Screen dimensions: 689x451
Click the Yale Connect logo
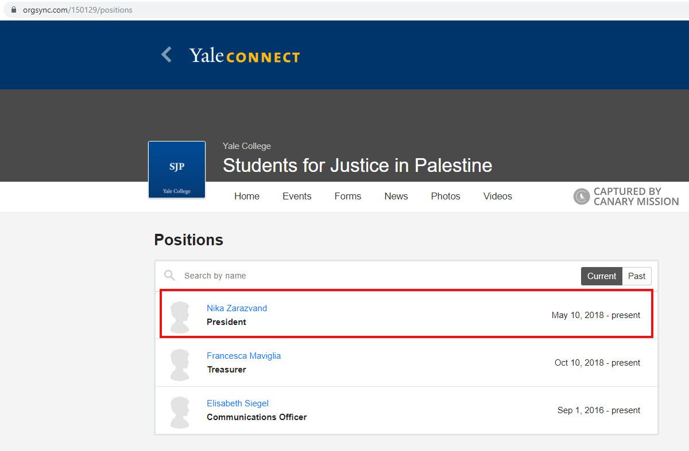pos(245,56)
